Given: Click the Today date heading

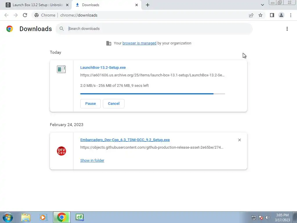Looking at the screenshot, I should (x=55, y=52).
